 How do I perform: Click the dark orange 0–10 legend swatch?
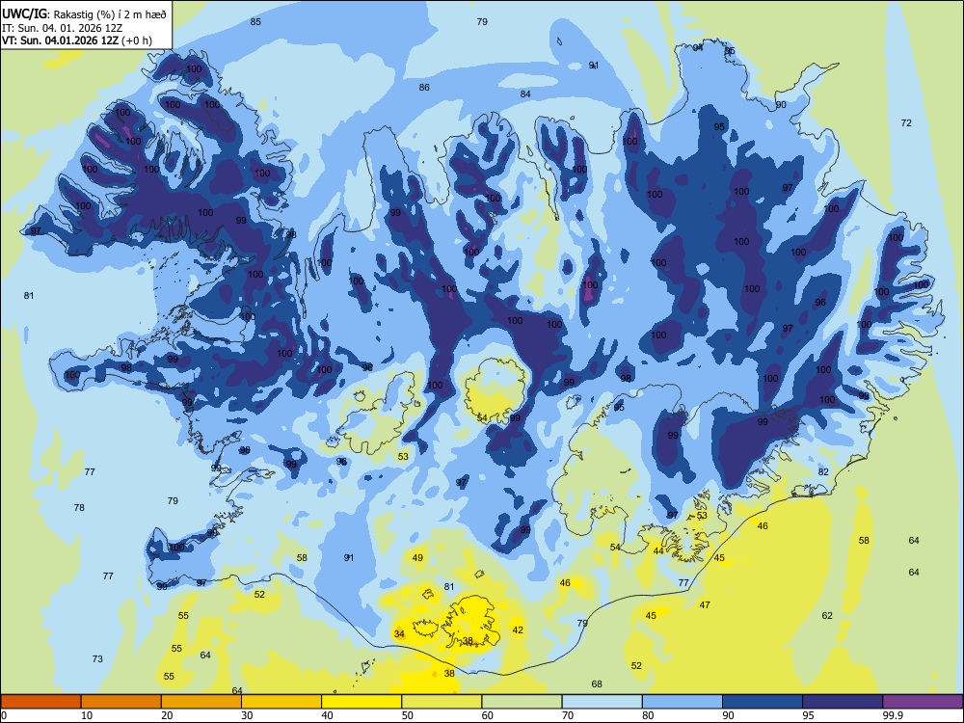click(40, 702)
